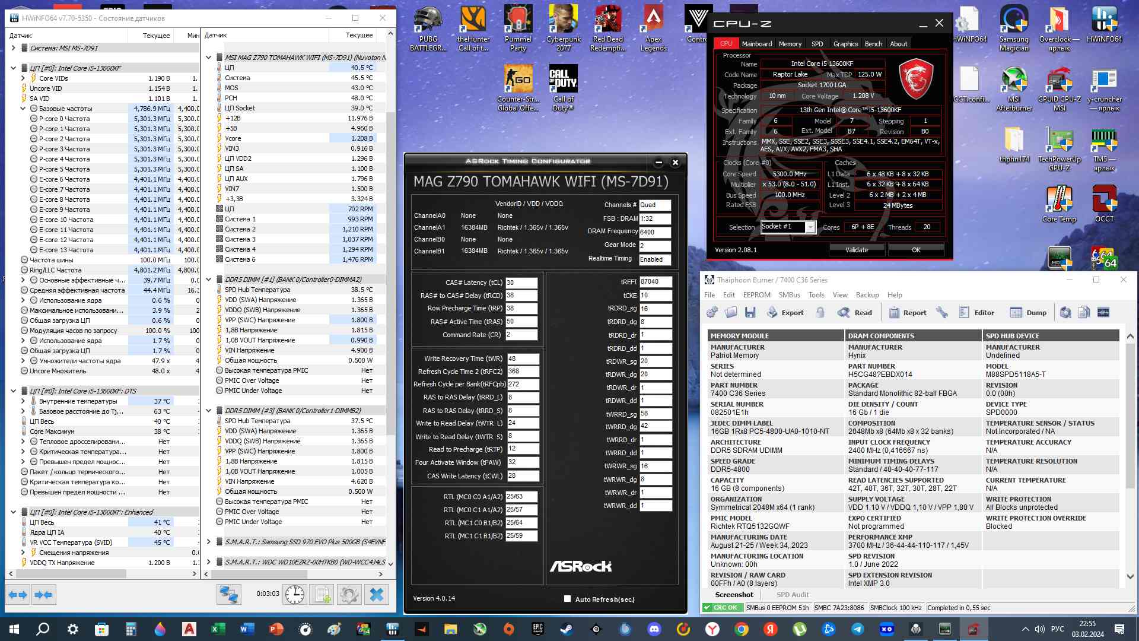
Task: Click HWiNFO network monitors icon
Action: click(x=228, y=594)
